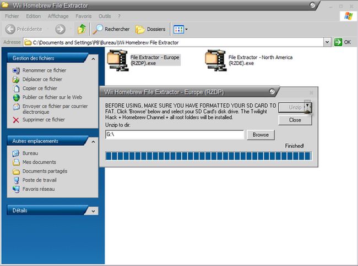
Task: Select File Extractor - North America (RZDE).exe icon
Action: [x=216, y=60]
